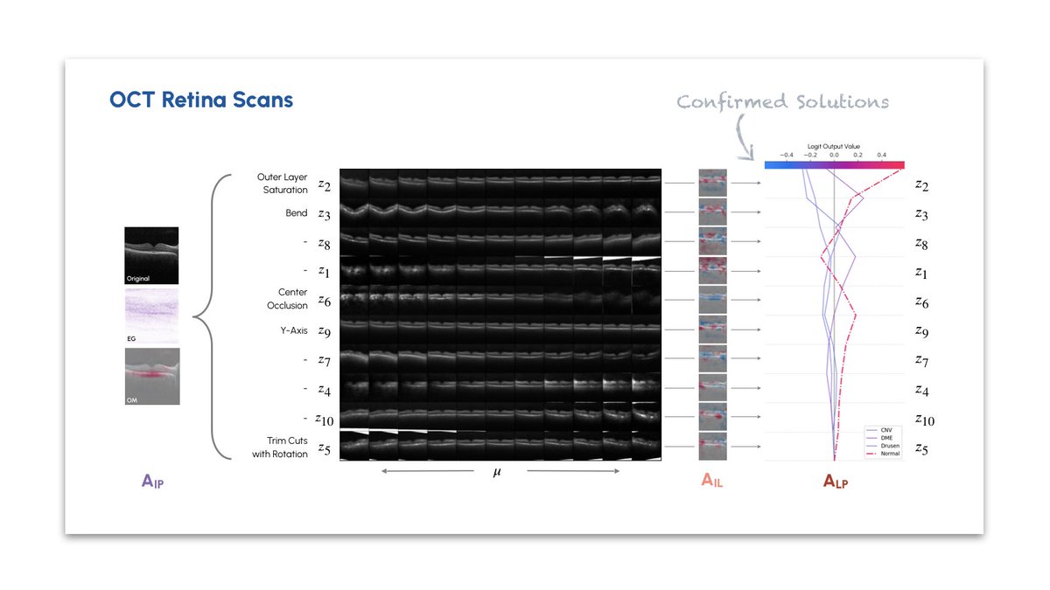1050x590 pixels.
Task: Click the purple AIP label
Action: point(152,480)
